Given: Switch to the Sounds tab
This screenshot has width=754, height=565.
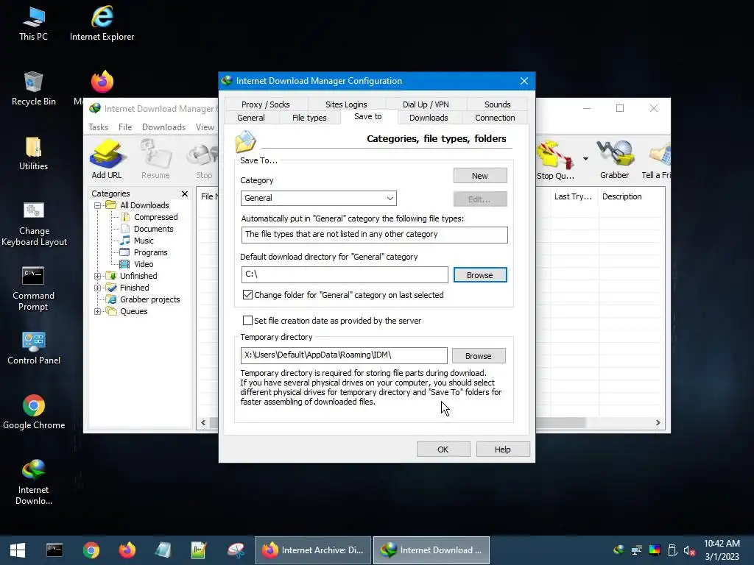Looking at the screenshot, I should pos(497,104).
